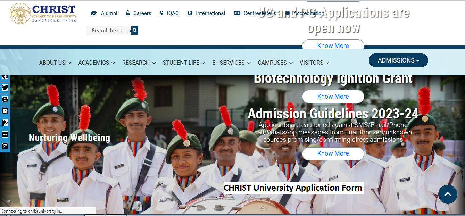Open the CHRIST University Application Form link

pyautogui.click(x=293, y=188)
